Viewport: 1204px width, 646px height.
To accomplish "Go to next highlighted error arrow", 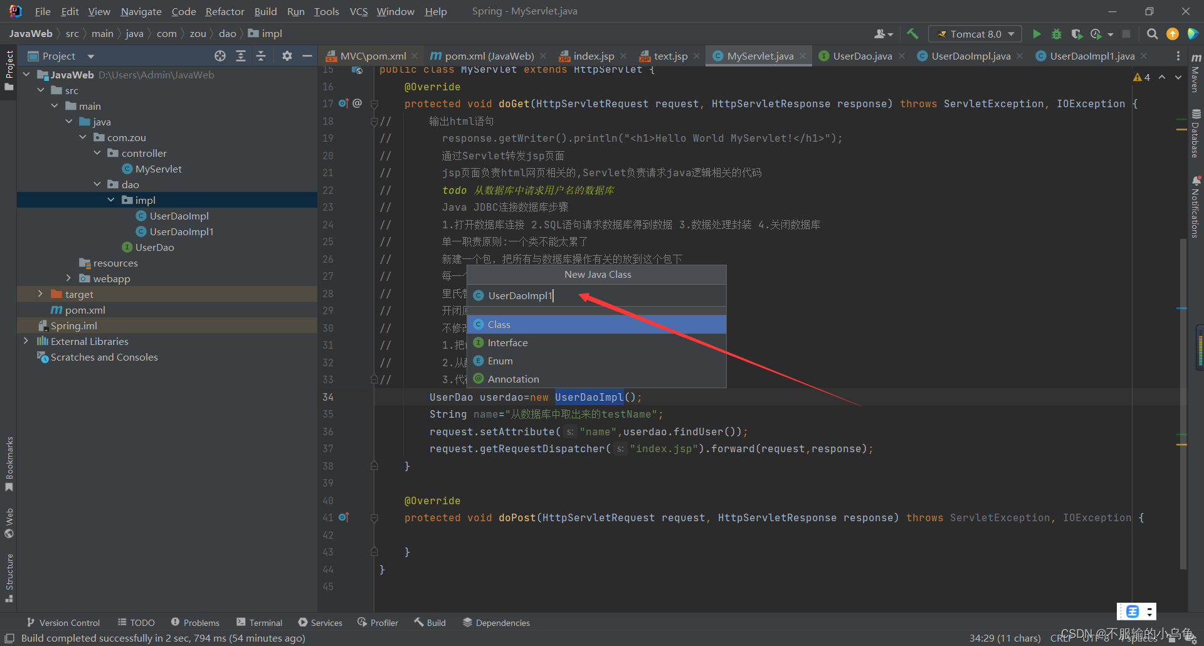I will click(1178, 77).
